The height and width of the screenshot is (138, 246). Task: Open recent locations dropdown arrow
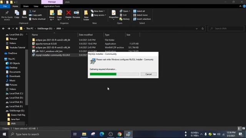13,28
